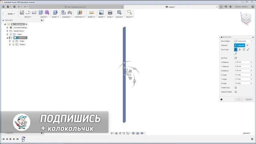The height and width of the screenshot is (144, 256).
Task: Toggle visibility bulb of the selected sub-component
Action: coord(12,38)
